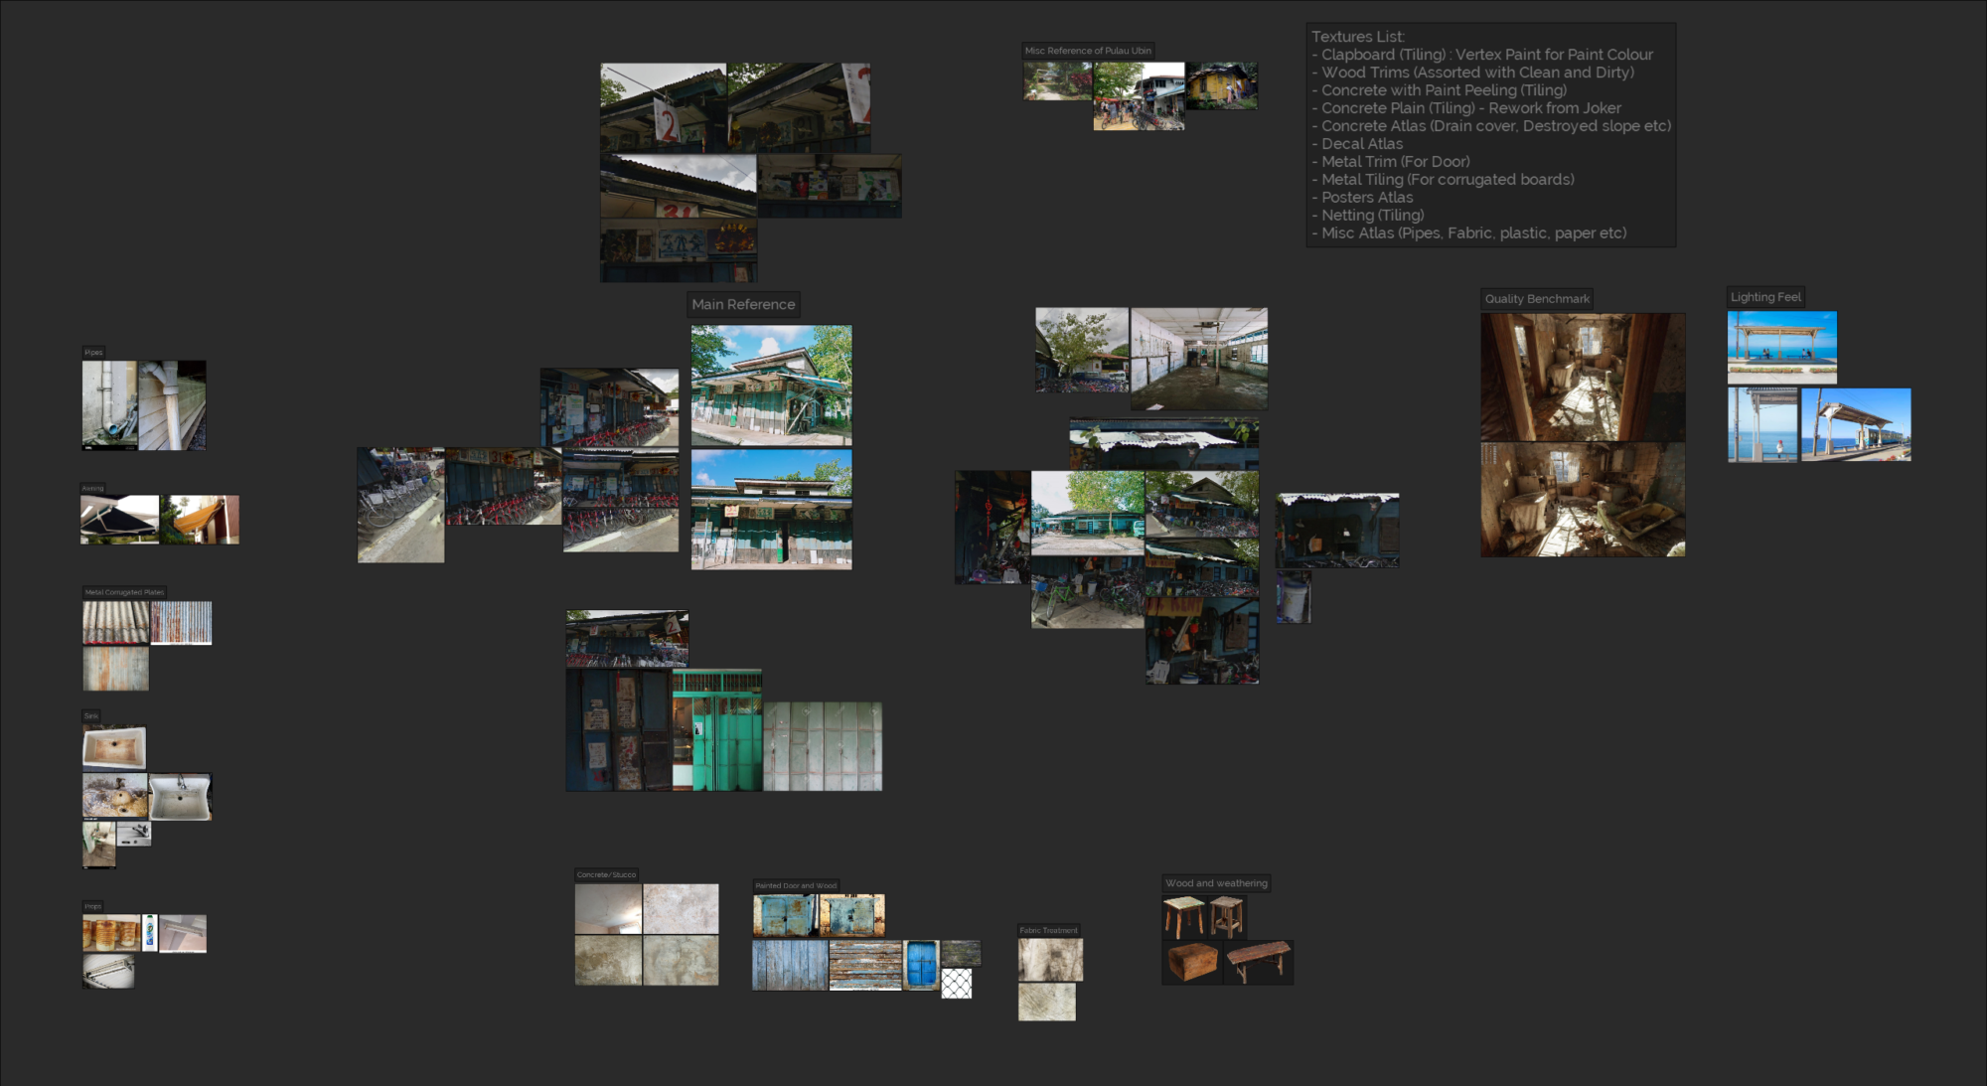Click the 'Props' group label
Viewport: 1987px width, 1086px height.
pyautogui.click(x=91, y=905)
